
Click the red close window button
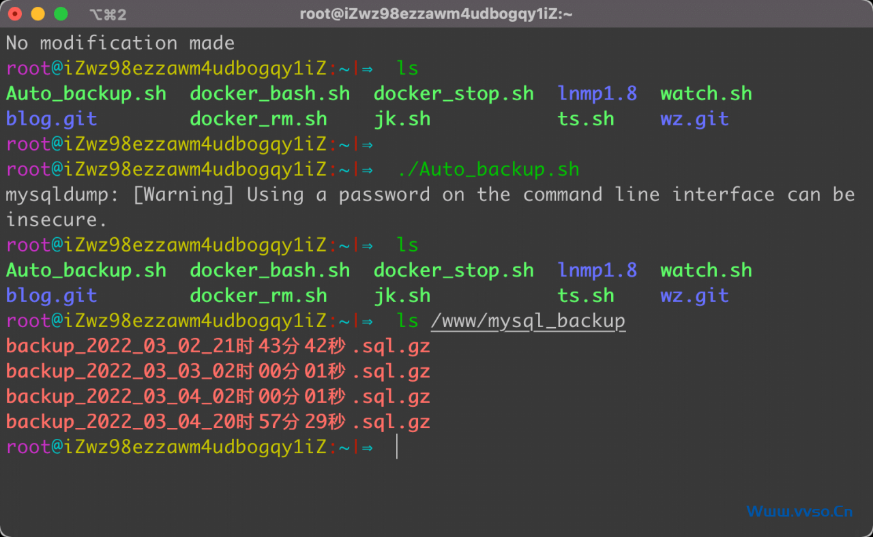(x=15, y=14)
